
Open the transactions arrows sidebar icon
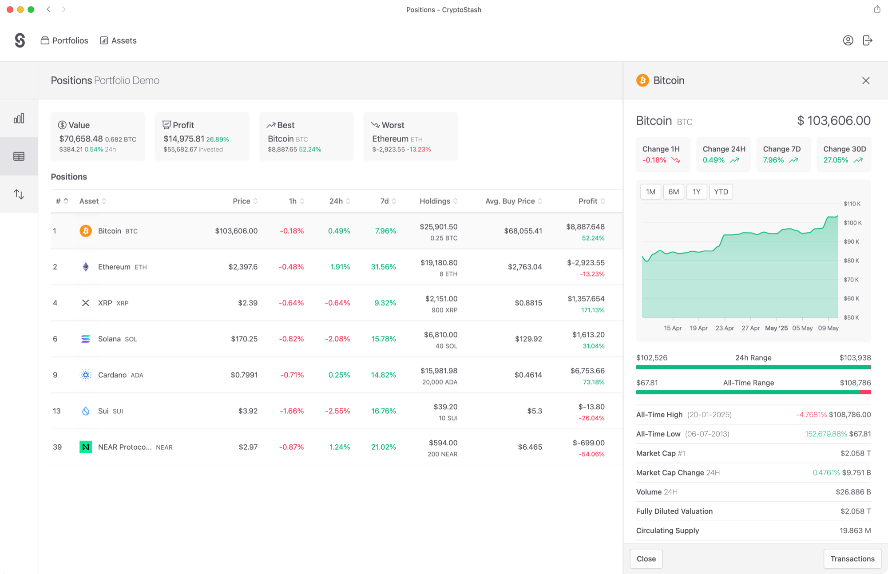point(19,194)
